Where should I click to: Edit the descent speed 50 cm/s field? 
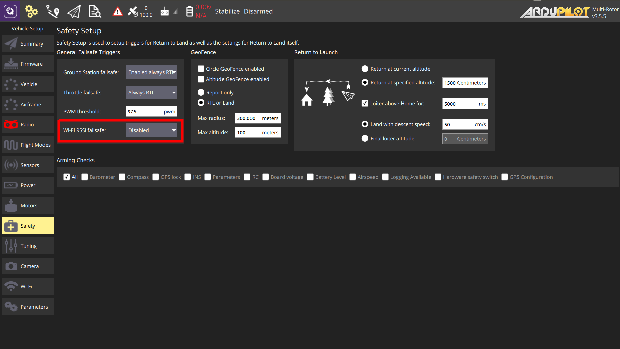(x=465, y=124)
